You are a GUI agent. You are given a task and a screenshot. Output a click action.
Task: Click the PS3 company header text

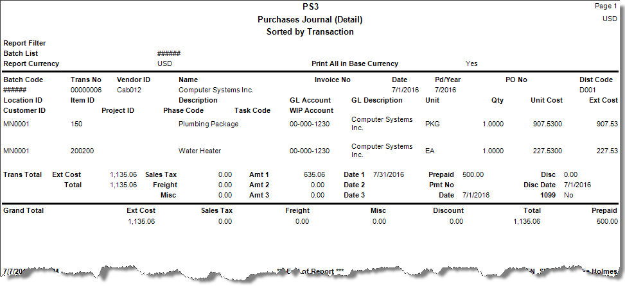310,7
